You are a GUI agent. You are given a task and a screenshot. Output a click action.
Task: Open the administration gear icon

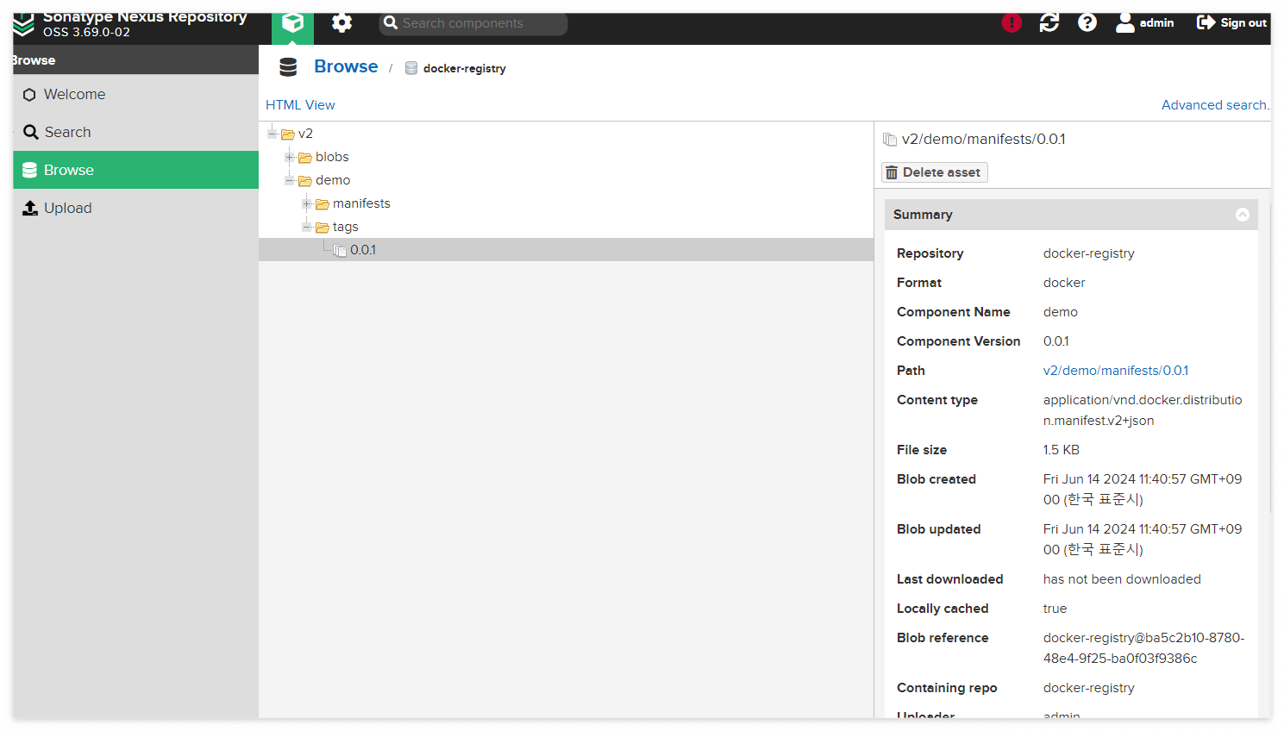pyautogui.click(x=342, y=23)
